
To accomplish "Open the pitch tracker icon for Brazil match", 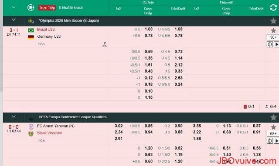I will coord(270,44).
